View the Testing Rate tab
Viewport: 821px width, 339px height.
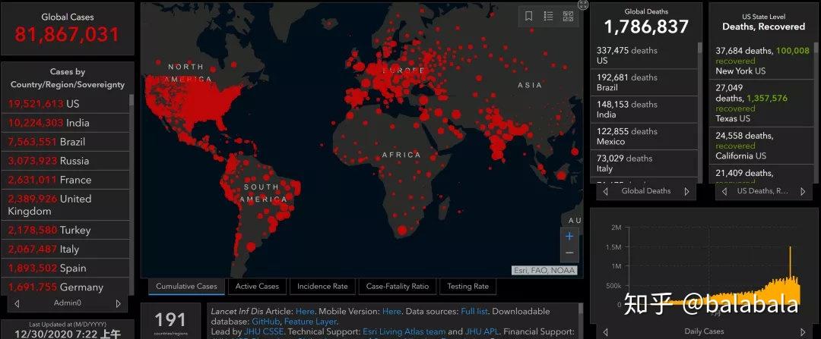tap(468, 286)
